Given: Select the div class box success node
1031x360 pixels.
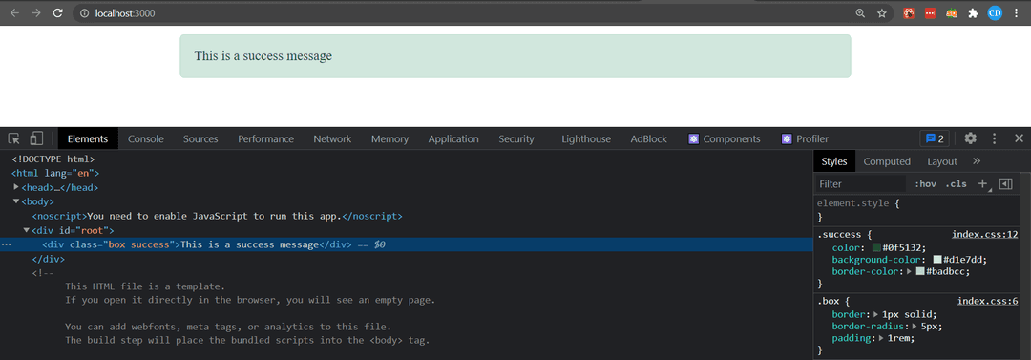Looking at the screenshot, I should pyautogui.click(x=407, y=244).
